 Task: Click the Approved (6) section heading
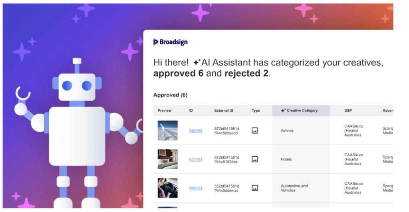pos(170,95)
